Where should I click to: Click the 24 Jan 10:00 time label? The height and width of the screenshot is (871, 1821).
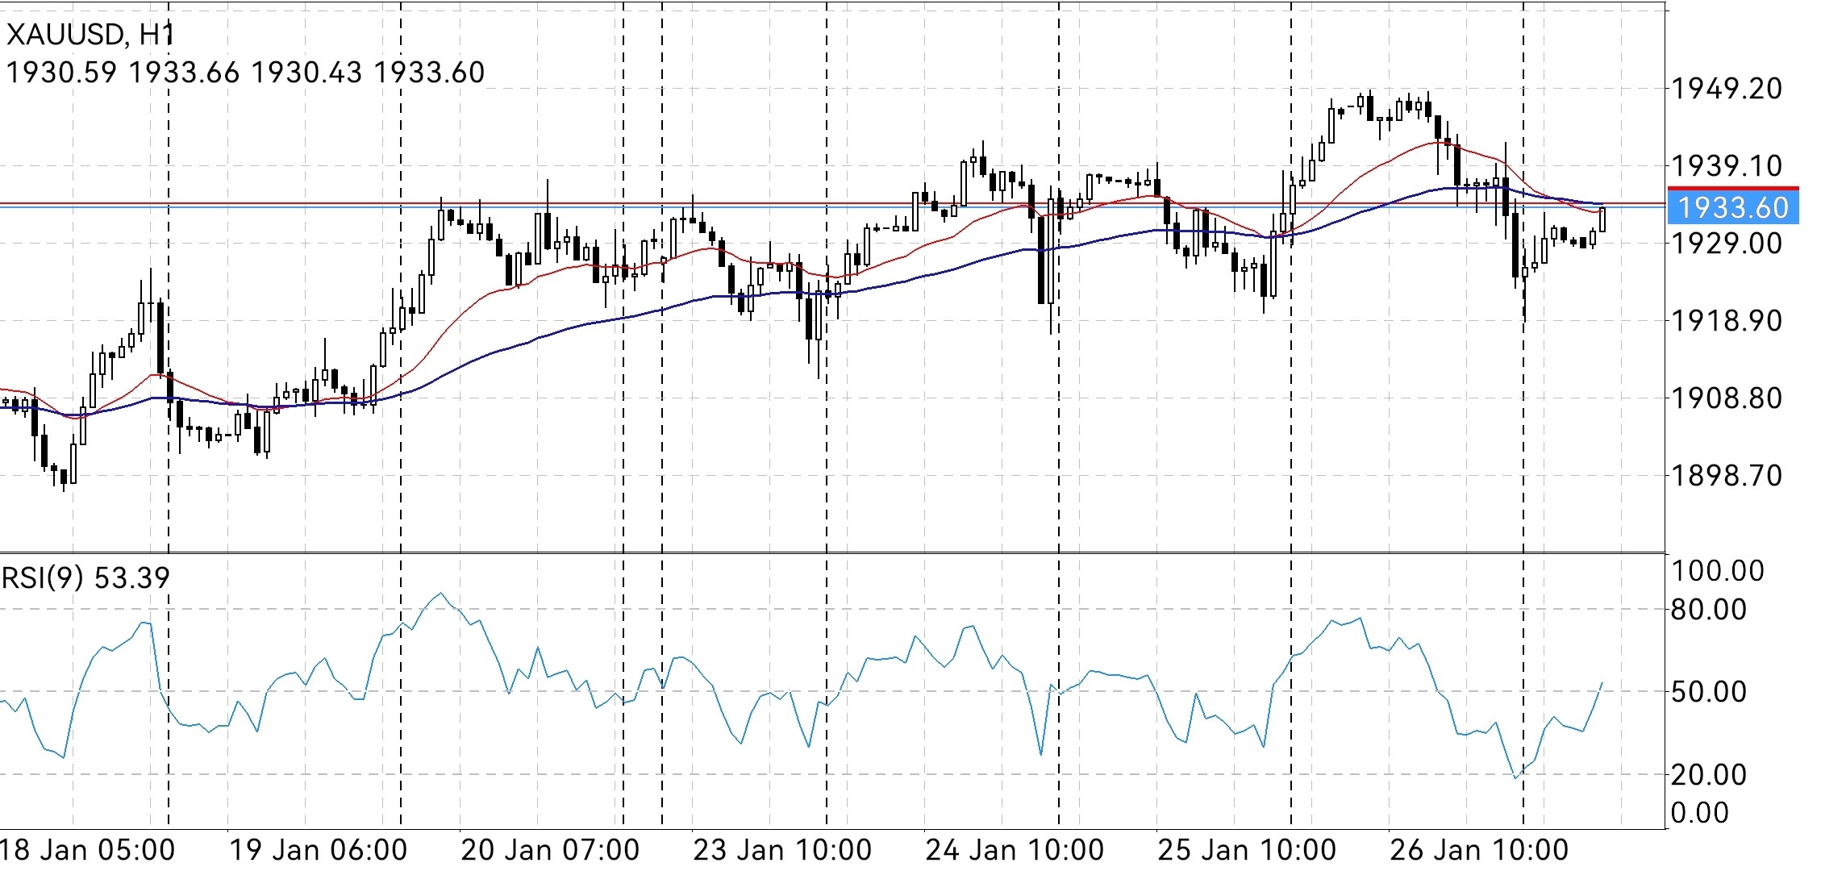pyautogui.click(x=1015, y=850)
